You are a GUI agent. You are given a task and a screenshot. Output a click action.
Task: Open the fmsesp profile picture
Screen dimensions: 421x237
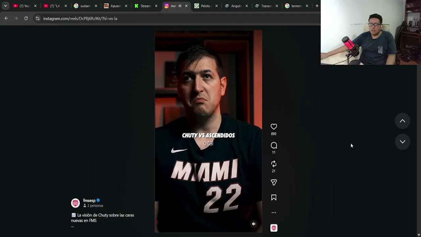(x=75, y=203)
